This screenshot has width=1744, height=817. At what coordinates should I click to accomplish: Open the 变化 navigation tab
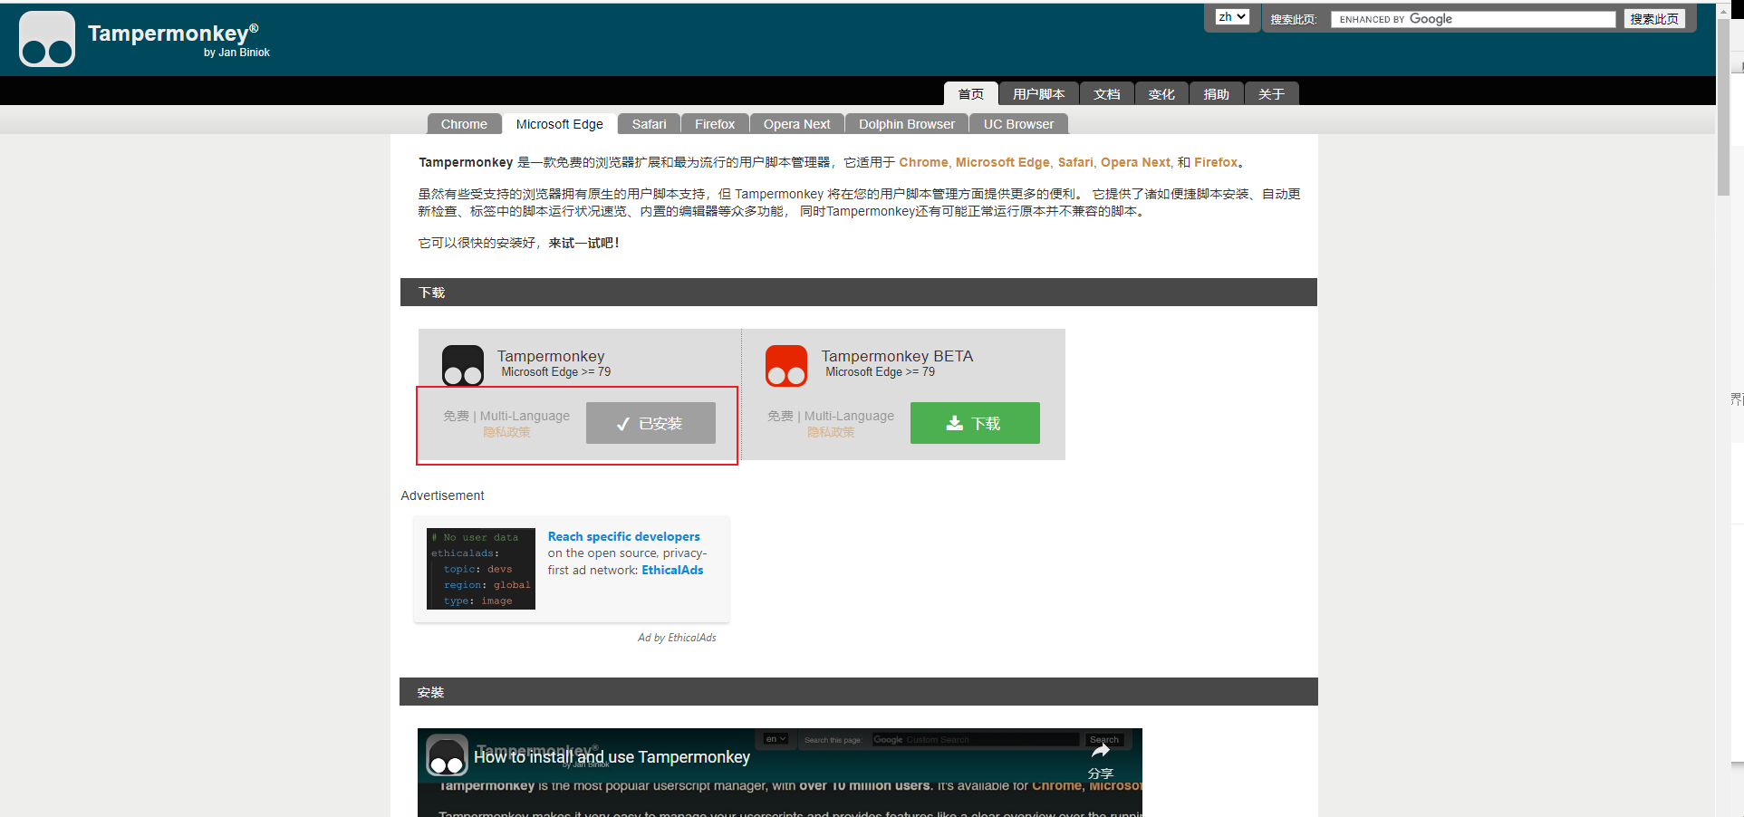coord(1161,94)
